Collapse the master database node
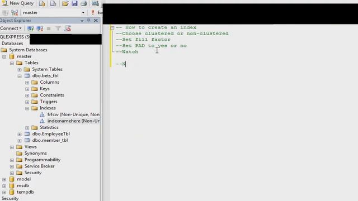The width and height of the screenshot is (358, 201). coord(4,56)
